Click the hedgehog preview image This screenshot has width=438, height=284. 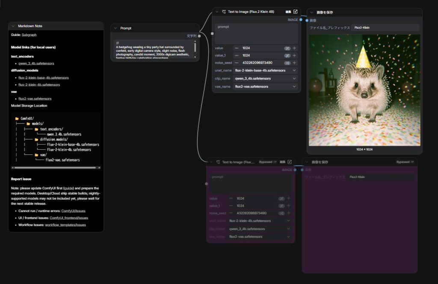coord(364,90)
